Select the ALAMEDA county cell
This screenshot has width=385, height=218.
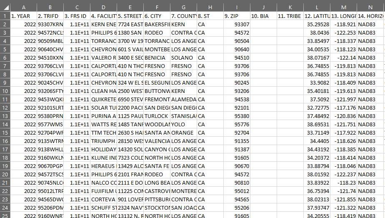point(183,99)
